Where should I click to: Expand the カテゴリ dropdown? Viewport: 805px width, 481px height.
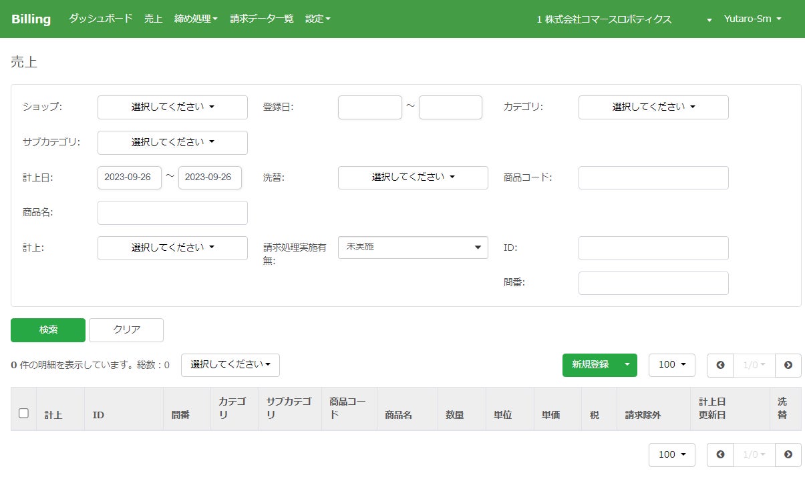point(653,107)
